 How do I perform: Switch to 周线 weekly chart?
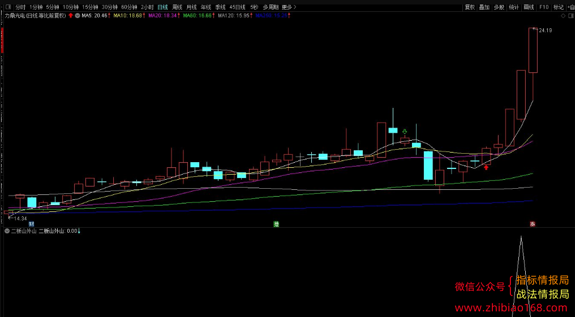coord(177,7)
